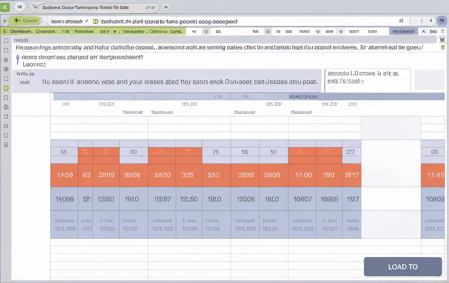Click the zoom level indicator showing 23
Viewport: 449px width, 283px height.
point(401,21)
